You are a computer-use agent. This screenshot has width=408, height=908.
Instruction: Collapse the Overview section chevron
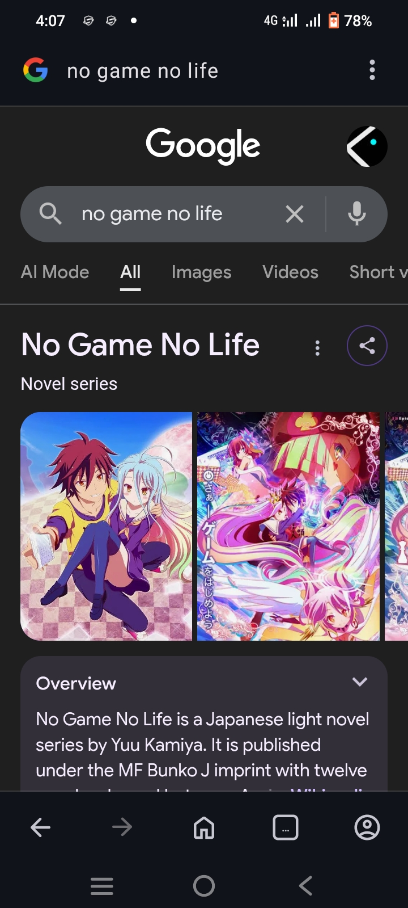point(360,682)
